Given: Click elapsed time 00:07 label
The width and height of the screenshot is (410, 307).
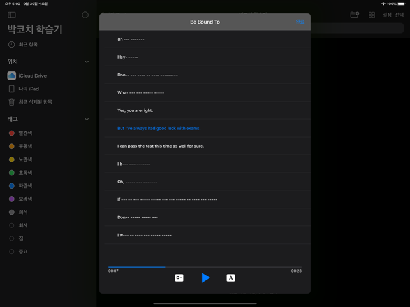Looking at the screenshot, I should (113, 271).
